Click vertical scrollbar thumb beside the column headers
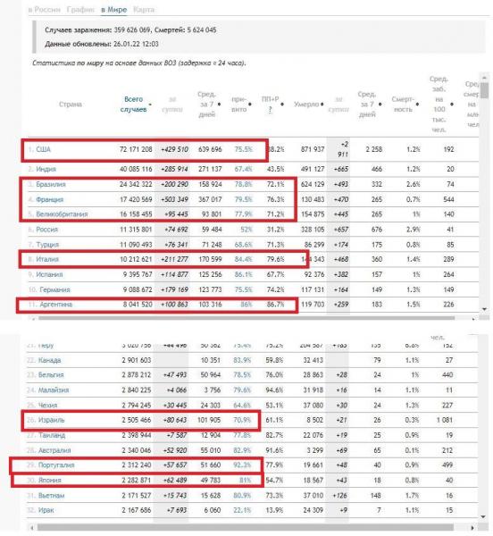Image resolution: width=493 pixels, height=536 pixels. pyautogui.click(x=484, y=90)
